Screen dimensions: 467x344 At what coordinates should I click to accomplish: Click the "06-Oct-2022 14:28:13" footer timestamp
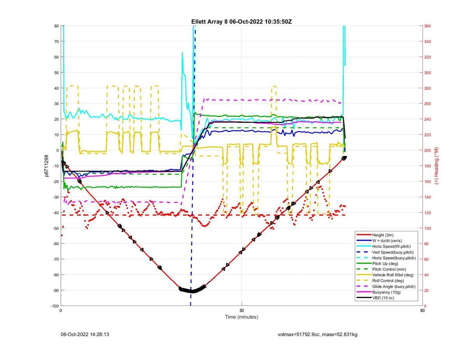(85, 334)
